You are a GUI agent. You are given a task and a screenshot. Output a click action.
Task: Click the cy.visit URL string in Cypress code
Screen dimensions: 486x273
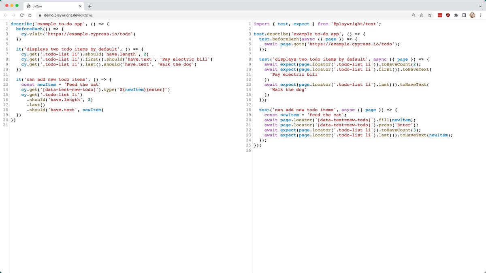click(x=89, y=34)
